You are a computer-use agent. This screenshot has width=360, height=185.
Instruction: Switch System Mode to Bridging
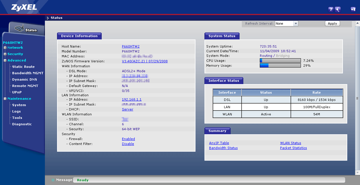283,56
